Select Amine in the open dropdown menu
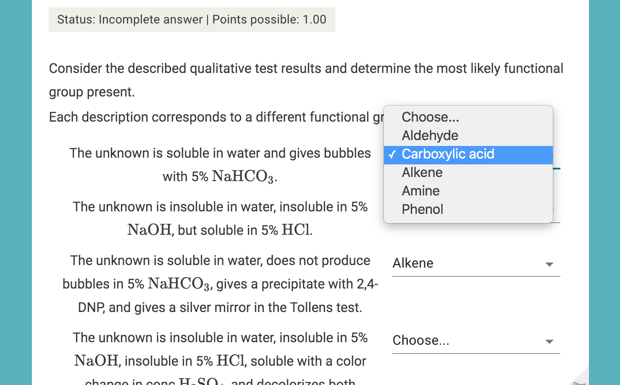Viewport: 620px width, 385px height. pos(420,191)
